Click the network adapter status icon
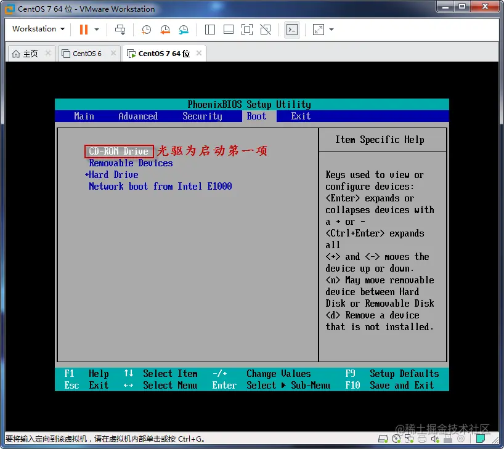 (409, 439)
